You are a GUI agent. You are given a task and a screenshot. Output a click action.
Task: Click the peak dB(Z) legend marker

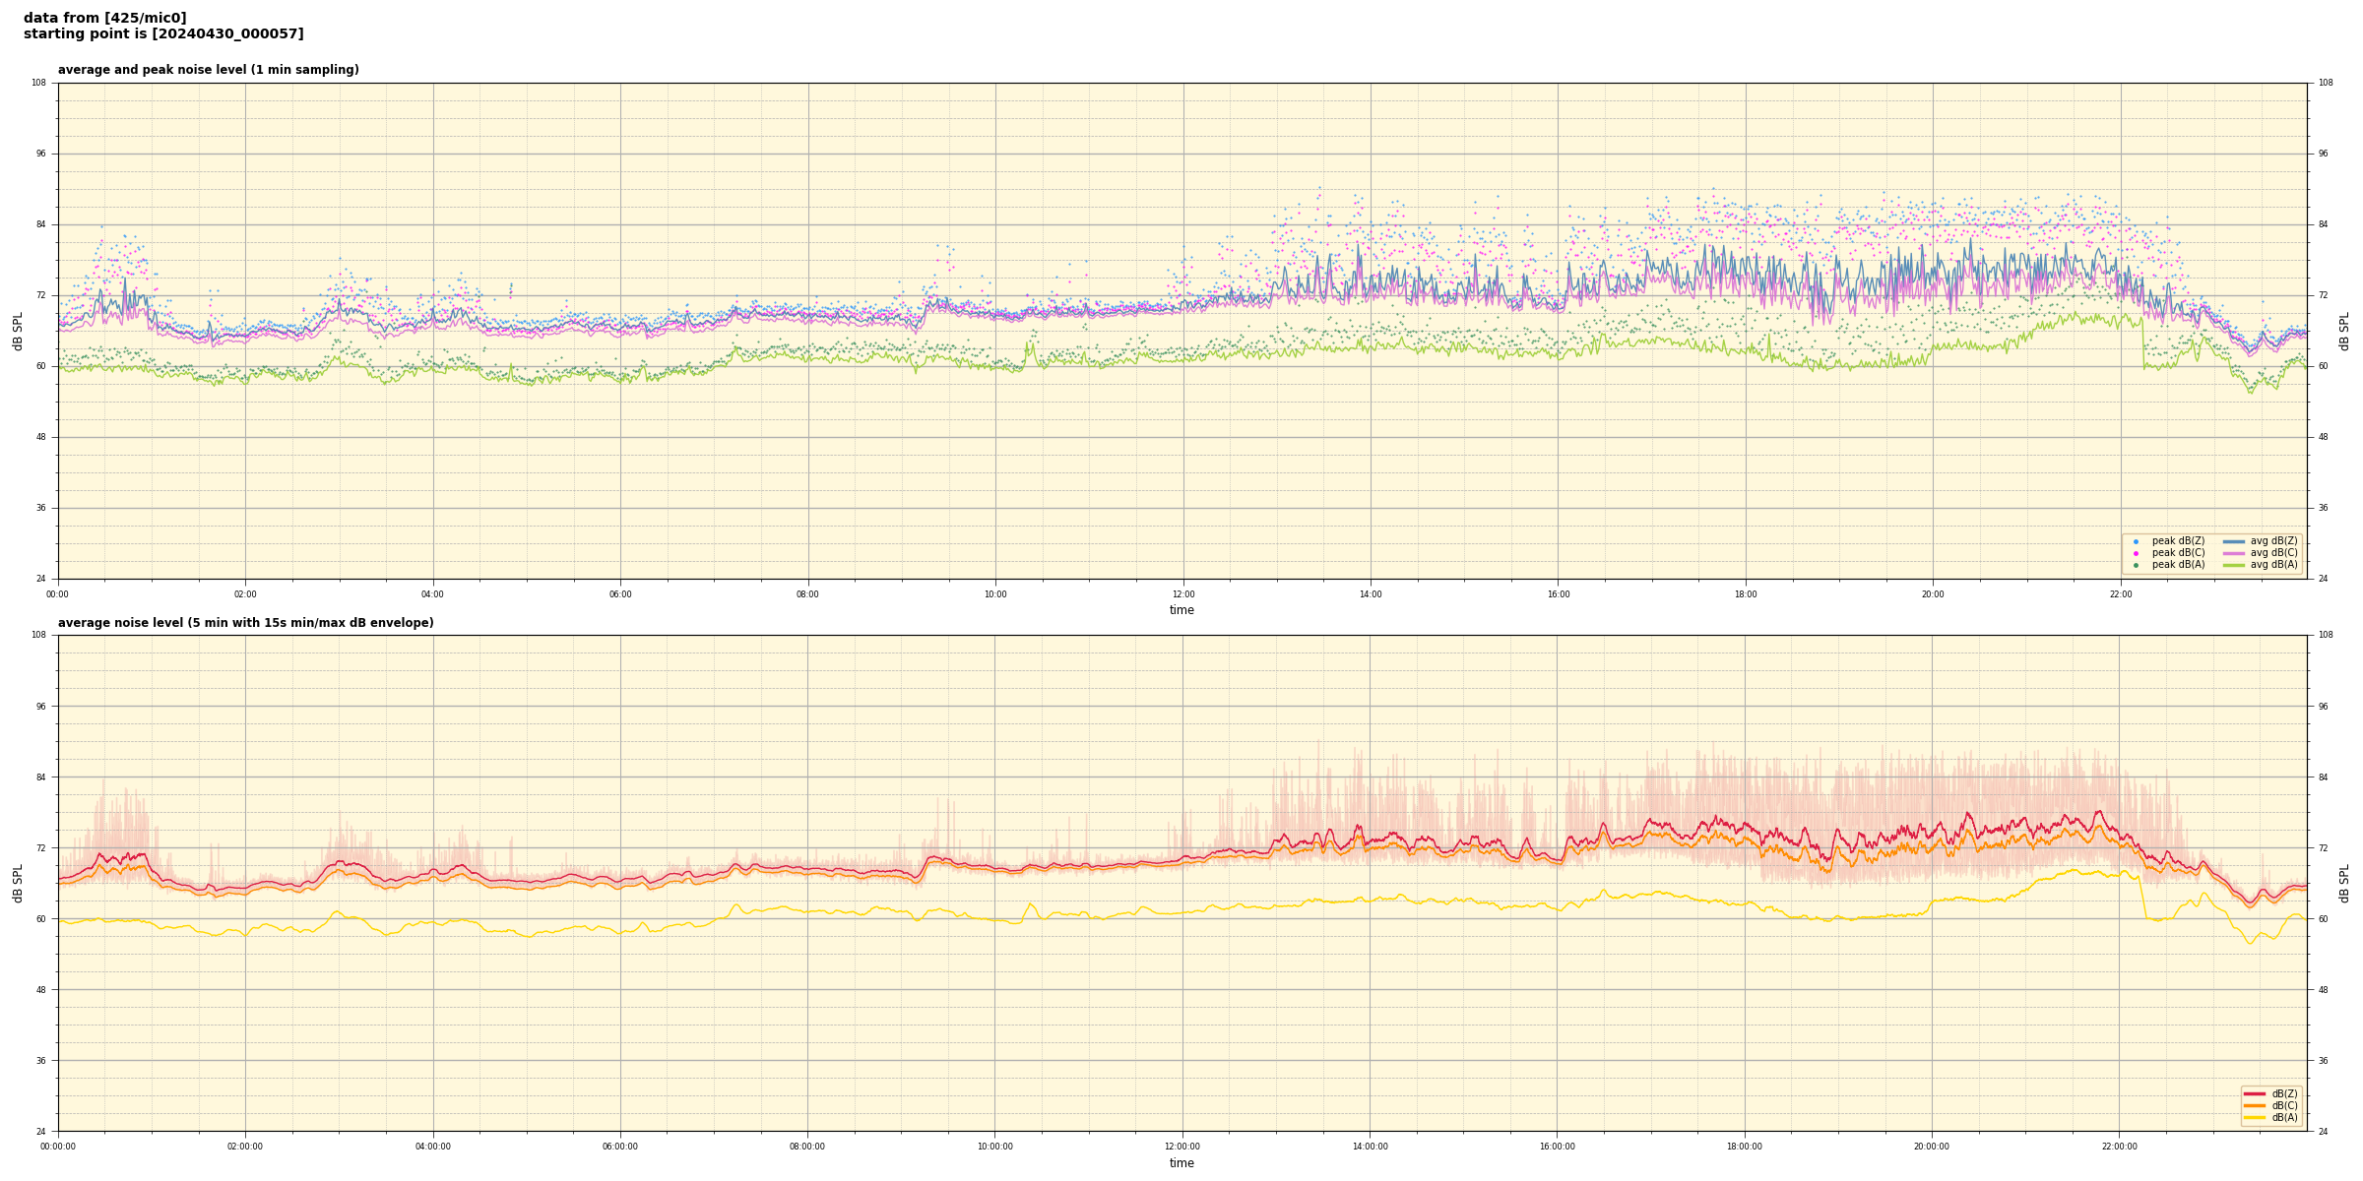click(2136, 541)
